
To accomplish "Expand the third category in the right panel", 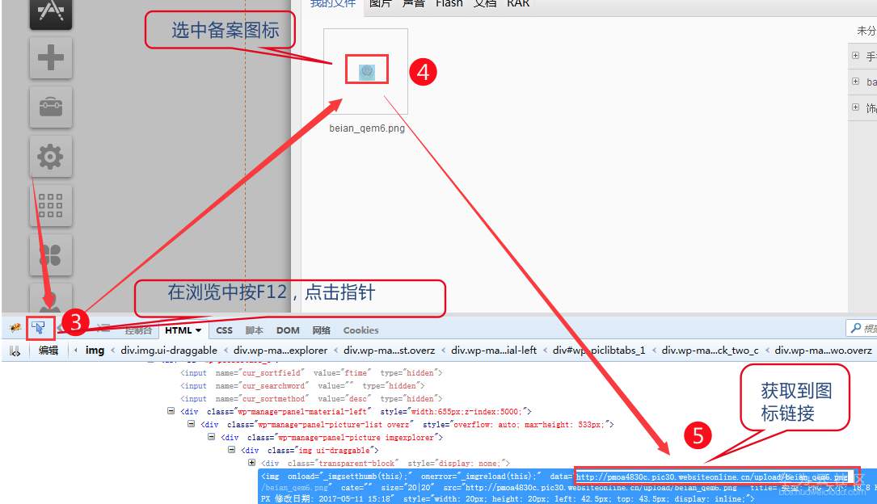I will click(x=855, y=107).
